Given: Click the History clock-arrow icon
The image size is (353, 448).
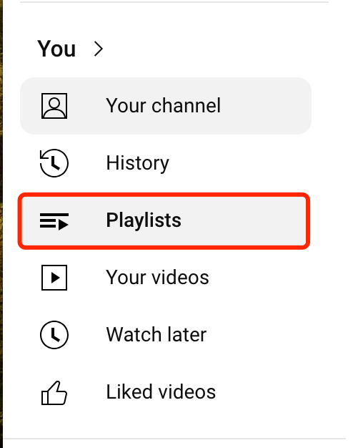Looking at the screenshot, I should coord(54,163).
